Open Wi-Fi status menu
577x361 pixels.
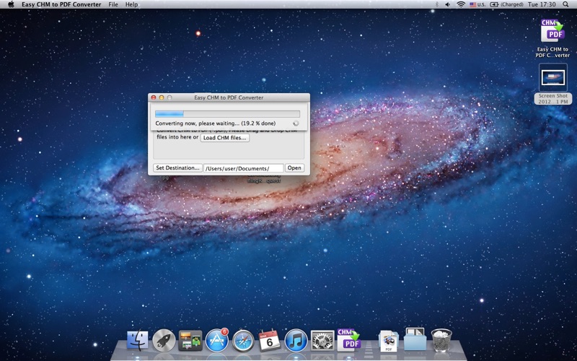(x=461, y=4)
